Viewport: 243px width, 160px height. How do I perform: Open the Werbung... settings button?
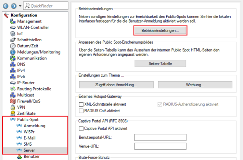point(195,85)
